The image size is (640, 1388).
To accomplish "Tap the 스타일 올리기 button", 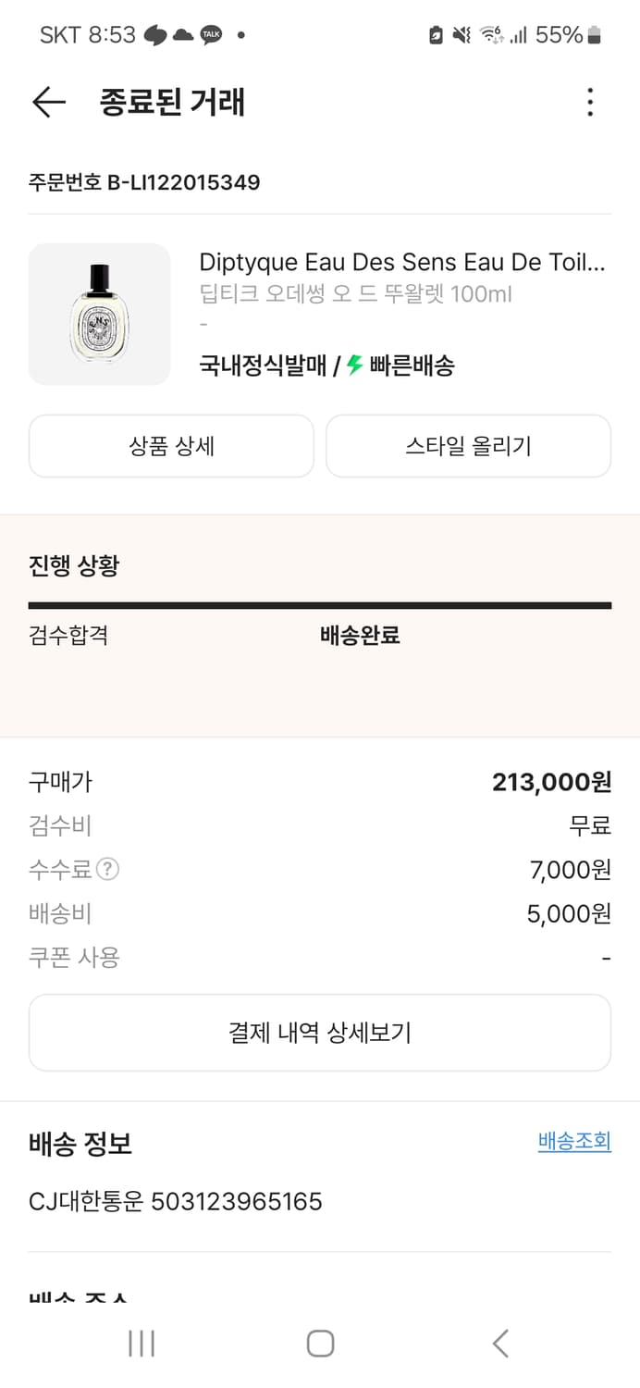I will coord(468,446).
